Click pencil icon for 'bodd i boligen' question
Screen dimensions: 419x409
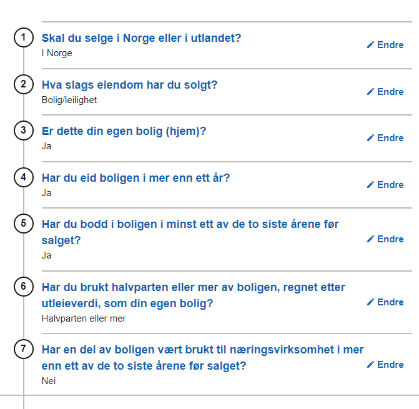(370, 239)
